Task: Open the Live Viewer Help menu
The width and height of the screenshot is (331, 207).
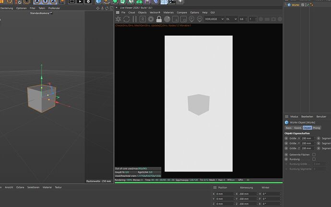Action: pos(205,12)
